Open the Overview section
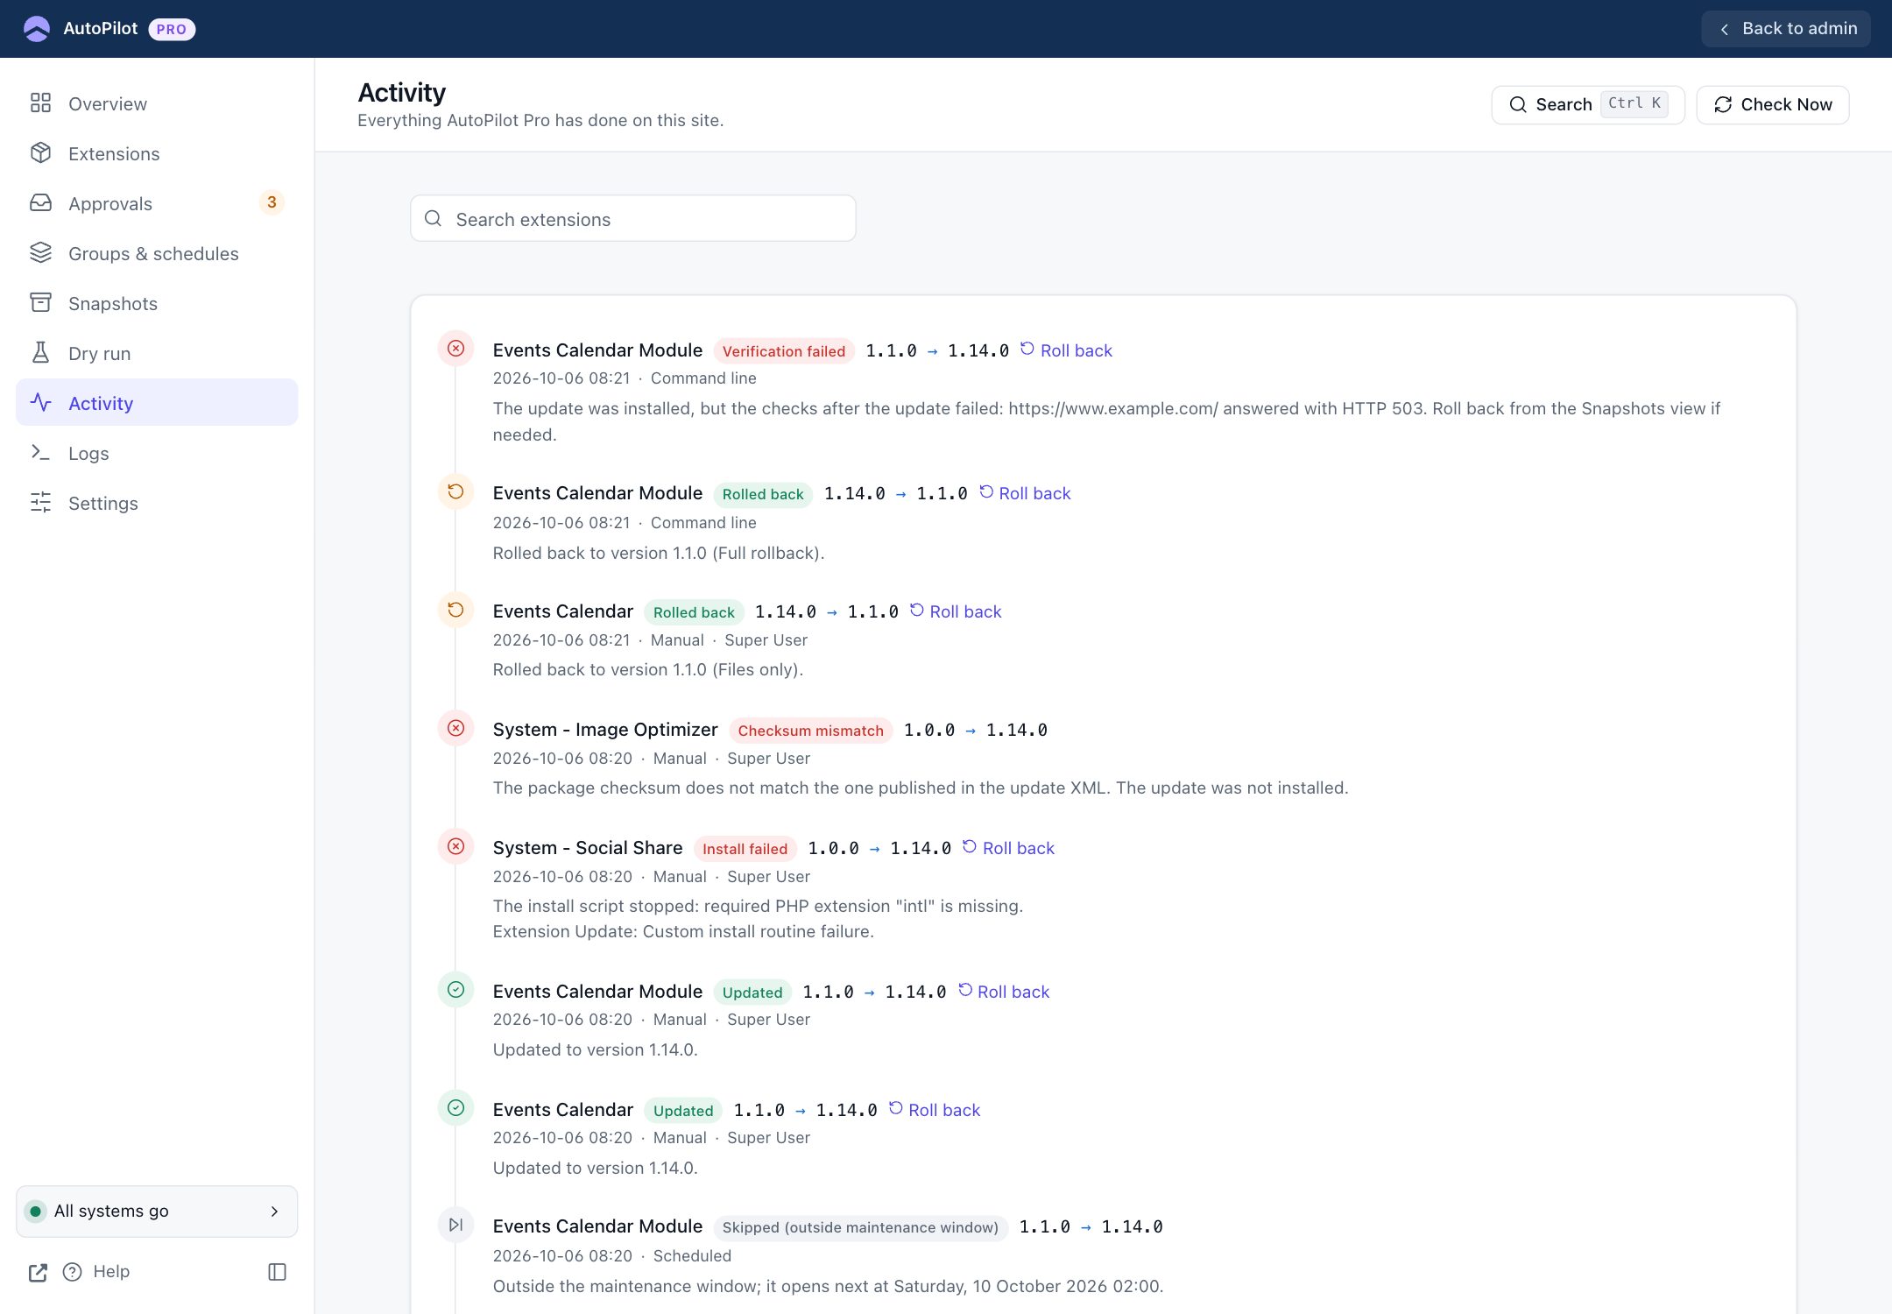 (x=157, y=103)
